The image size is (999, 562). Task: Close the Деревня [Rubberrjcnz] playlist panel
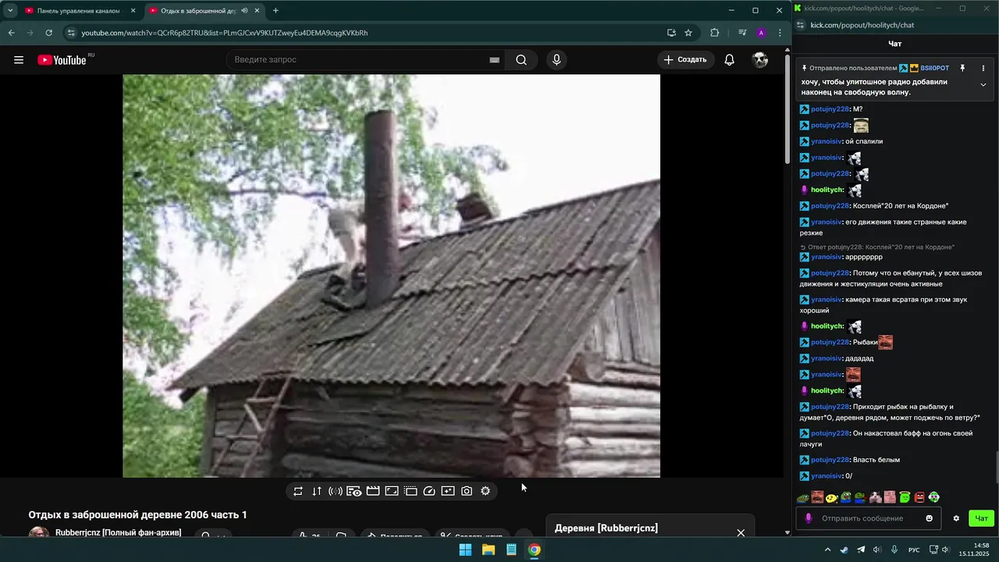point(741,532)
